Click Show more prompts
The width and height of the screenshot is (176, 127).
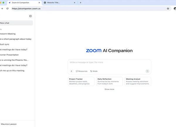109,89
